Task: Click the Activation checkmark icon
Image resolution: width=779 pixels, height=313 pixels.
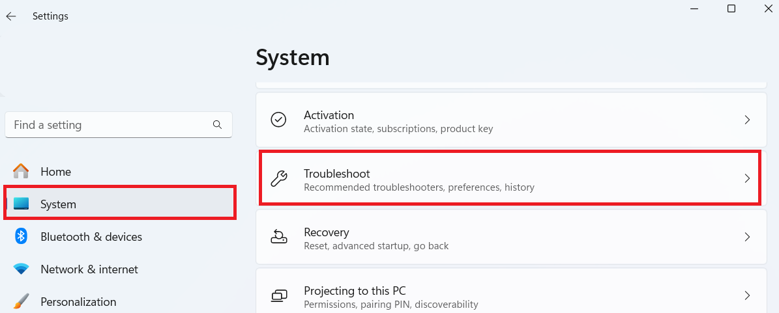Action: click(279, 120)
